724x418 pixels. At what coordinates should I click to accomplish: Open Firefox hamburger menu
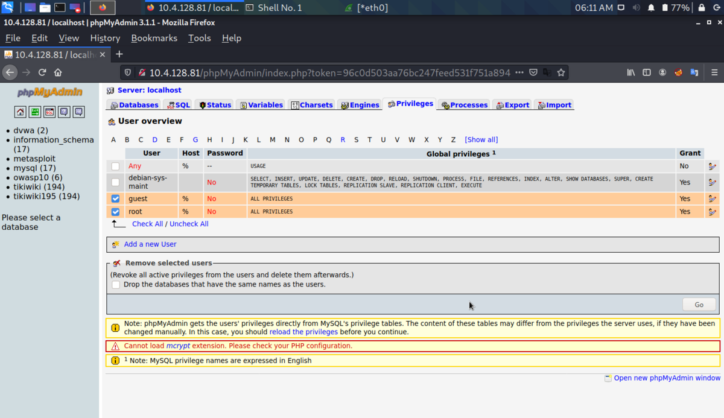(714, 72)
